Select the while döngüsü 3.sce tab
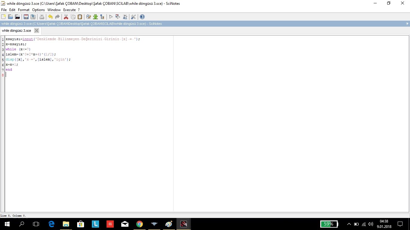The height and width of the screenshot is (230, 410). click(17, 31)
